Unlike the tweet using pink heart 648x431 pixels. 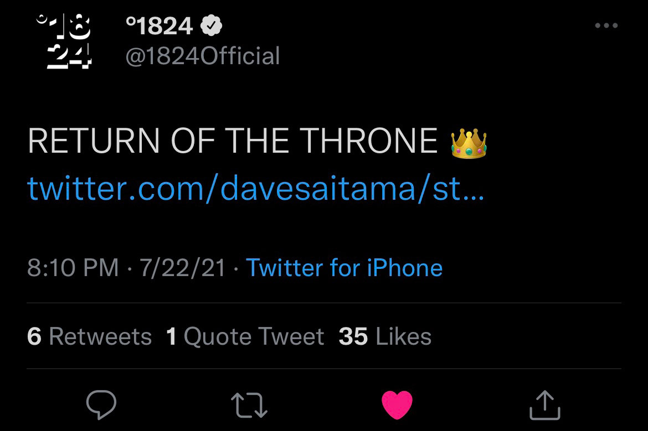(x=397, y=404)
